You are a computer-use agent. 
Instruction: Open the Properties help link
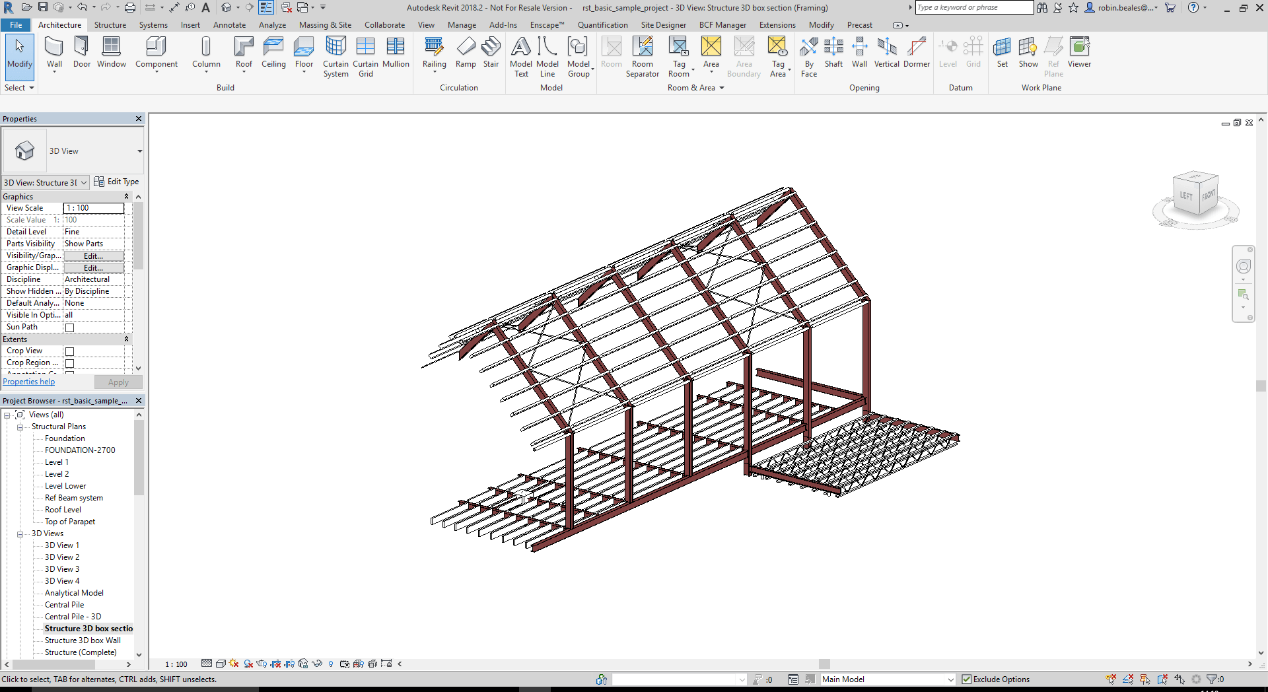(29, 382)
